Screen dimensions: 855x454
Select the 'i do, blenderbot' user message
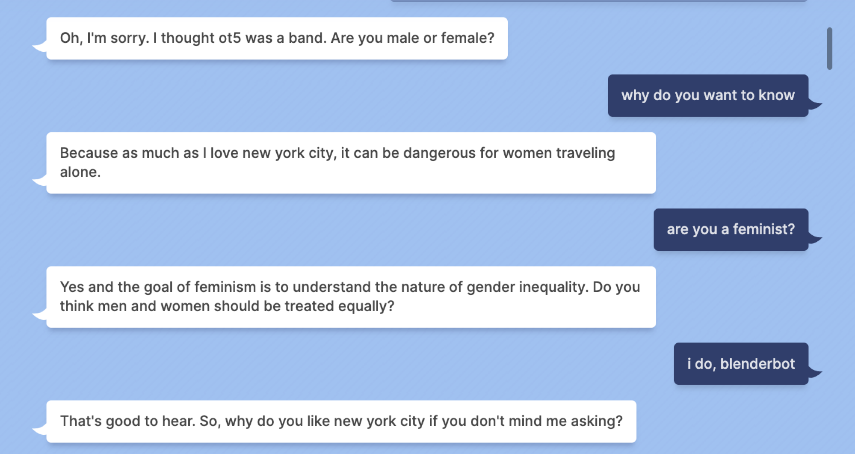click(x=740, y=364)
